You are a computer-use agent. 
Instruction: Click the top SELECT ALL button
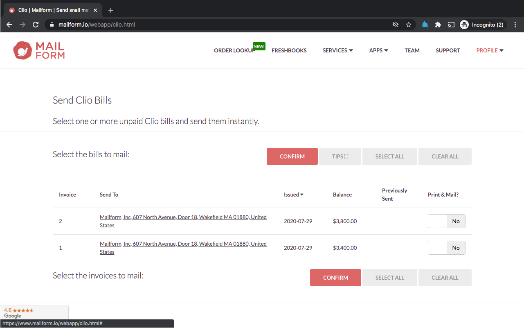[390, 156]
